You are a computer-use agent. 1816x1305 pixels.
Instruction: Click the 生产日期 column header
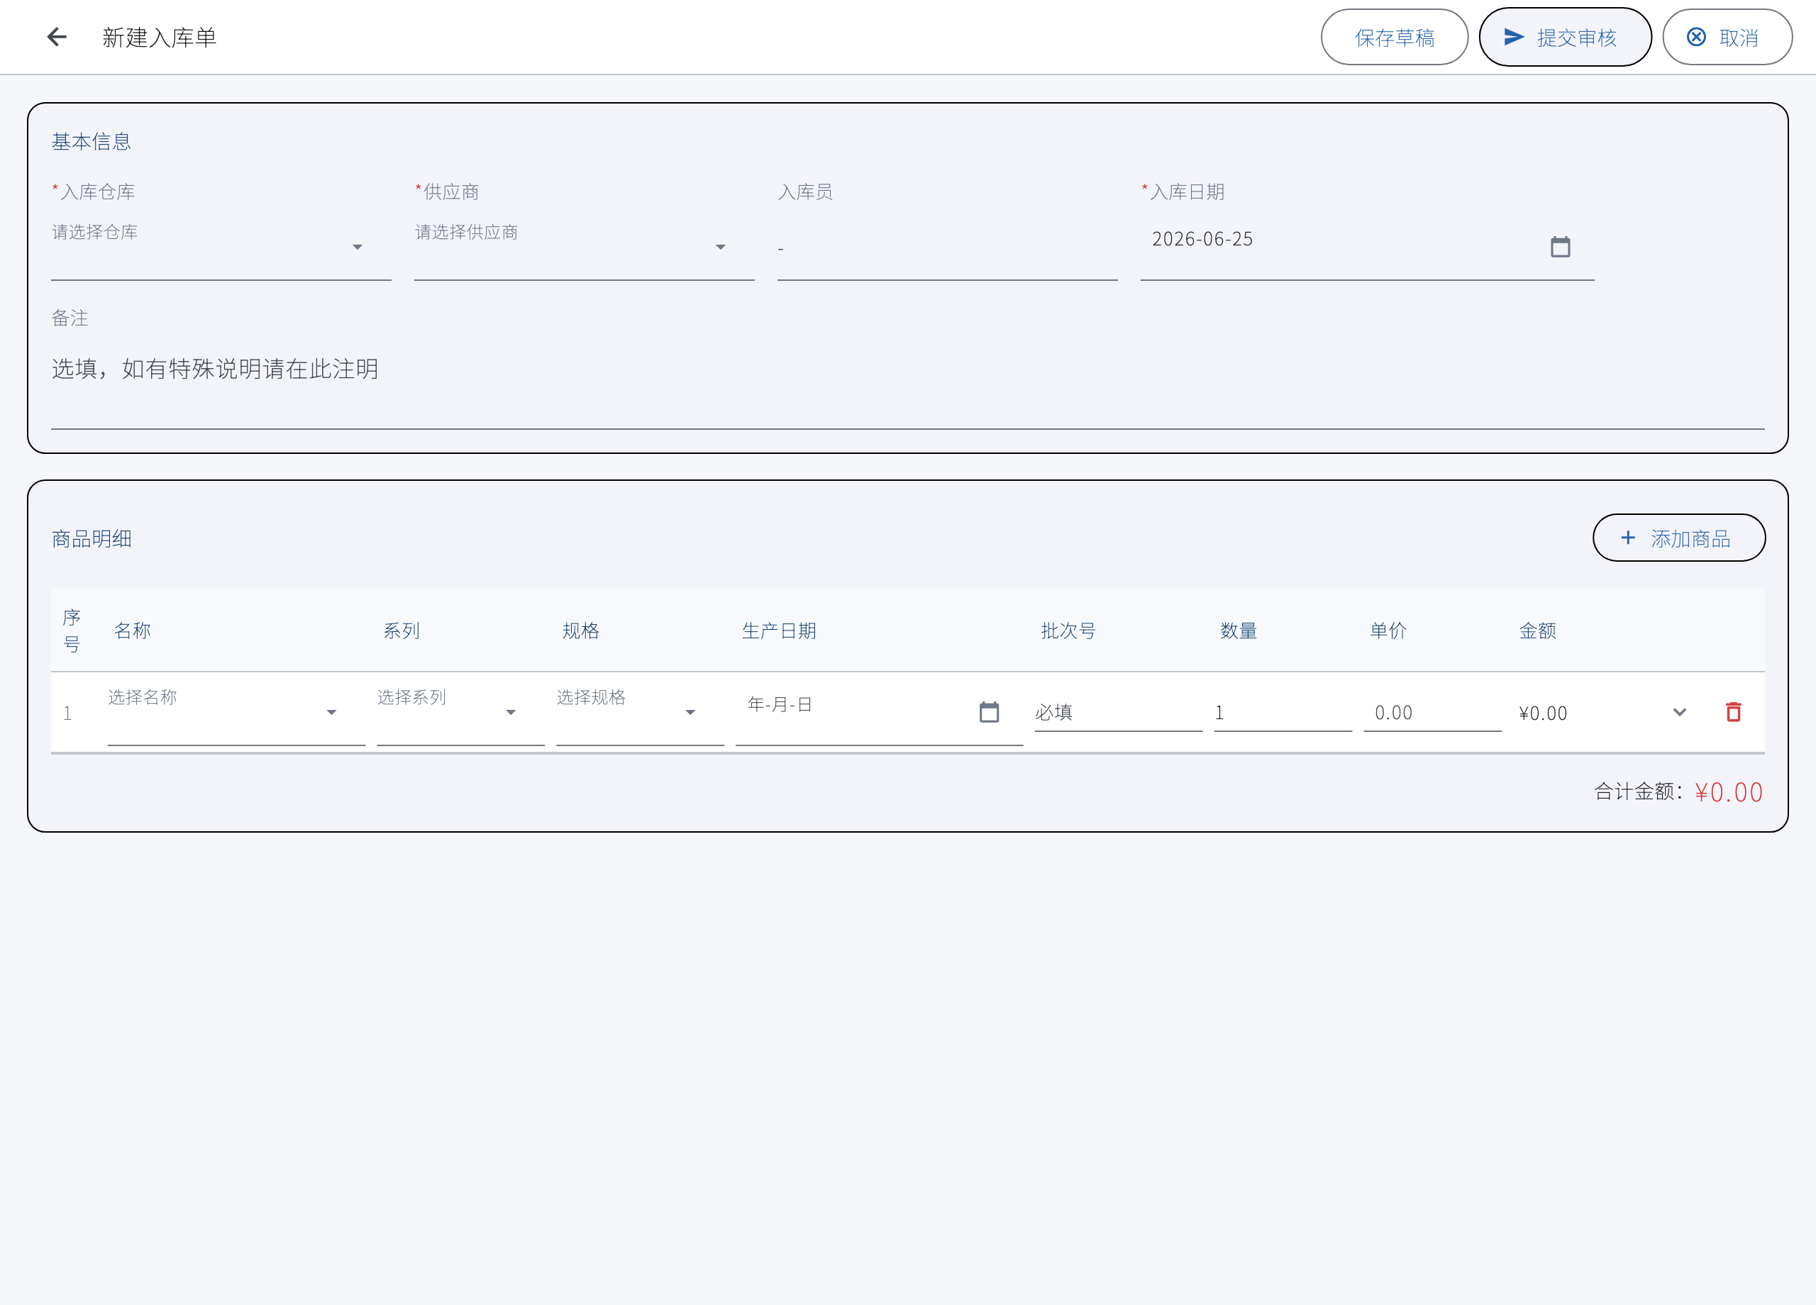click(x=778, y=631)
